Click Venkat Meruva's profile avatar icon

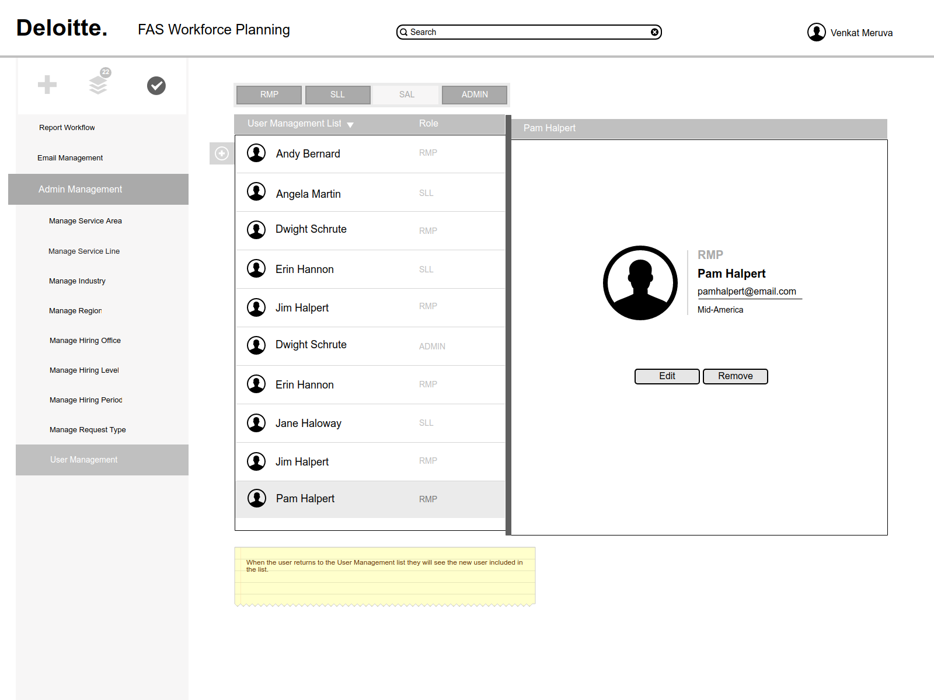coord(817,32)
